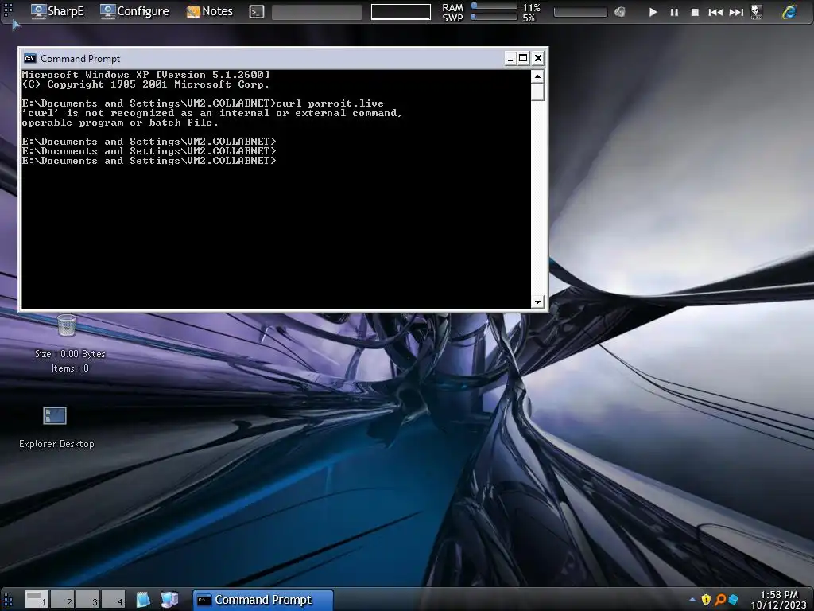Click the 1:58 PM clock
The image size is (814, 611).
tap(779, 594)
